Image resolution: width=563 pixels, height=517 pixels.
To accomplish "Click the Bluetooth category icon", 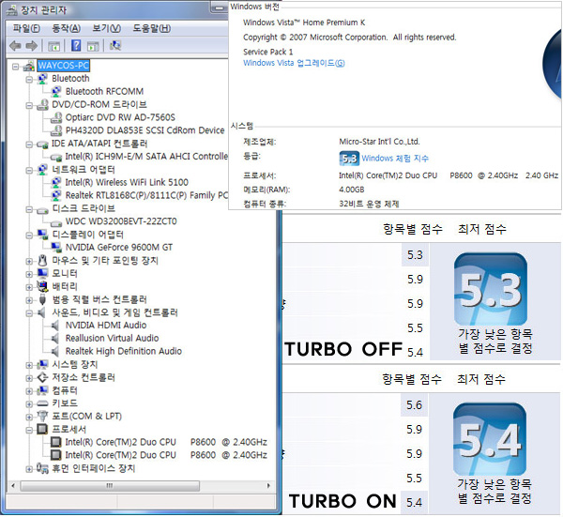I will point(42,78).
